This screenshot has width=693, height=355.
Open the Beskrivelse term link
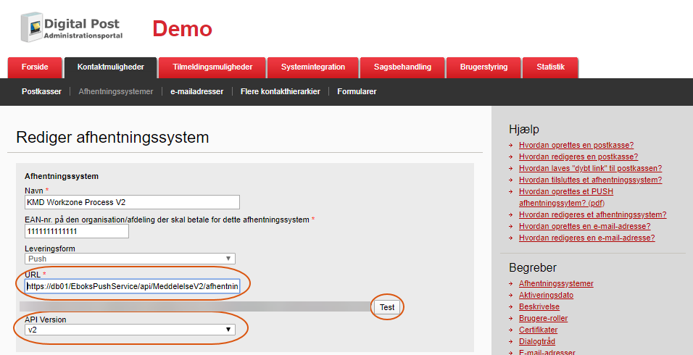pyautogui.click(x=539, y=306)
